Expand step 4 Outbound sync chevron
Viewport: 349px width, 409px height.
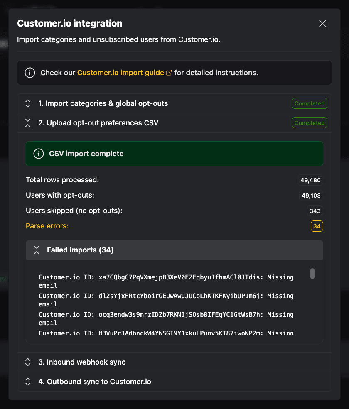point(28,382)
